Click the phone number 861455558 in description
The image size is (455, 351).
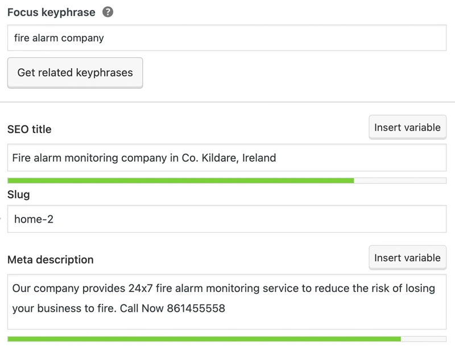196,308
